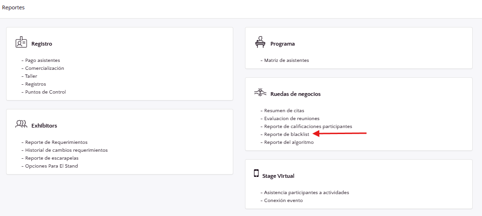Open the Pago asistentes report
Screen dimensions: 482x216
pyautogui.click(x=43, y=60)
